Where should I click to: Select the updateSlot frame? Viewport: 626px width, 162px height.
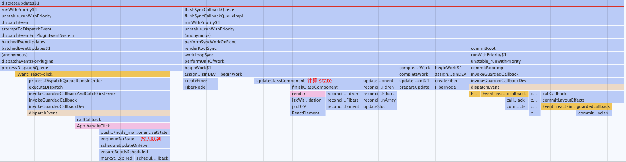pos(379,106)
